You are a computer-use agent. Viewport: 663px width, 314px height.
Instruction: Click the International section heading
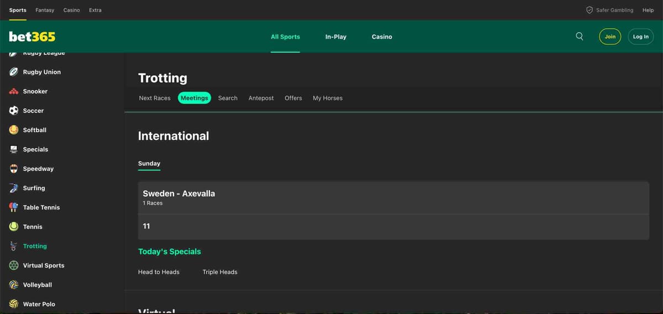click(173, 136)
